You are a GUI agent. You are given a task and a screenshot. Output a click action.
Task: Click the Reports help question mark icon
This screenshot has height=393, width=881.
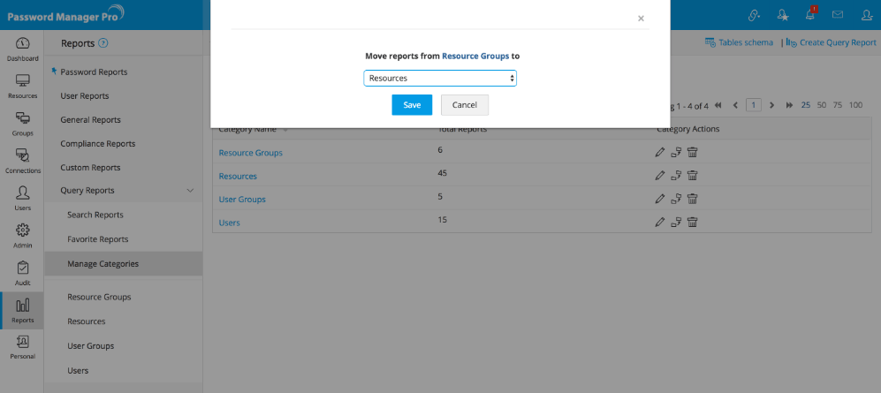tap(103, 42)
